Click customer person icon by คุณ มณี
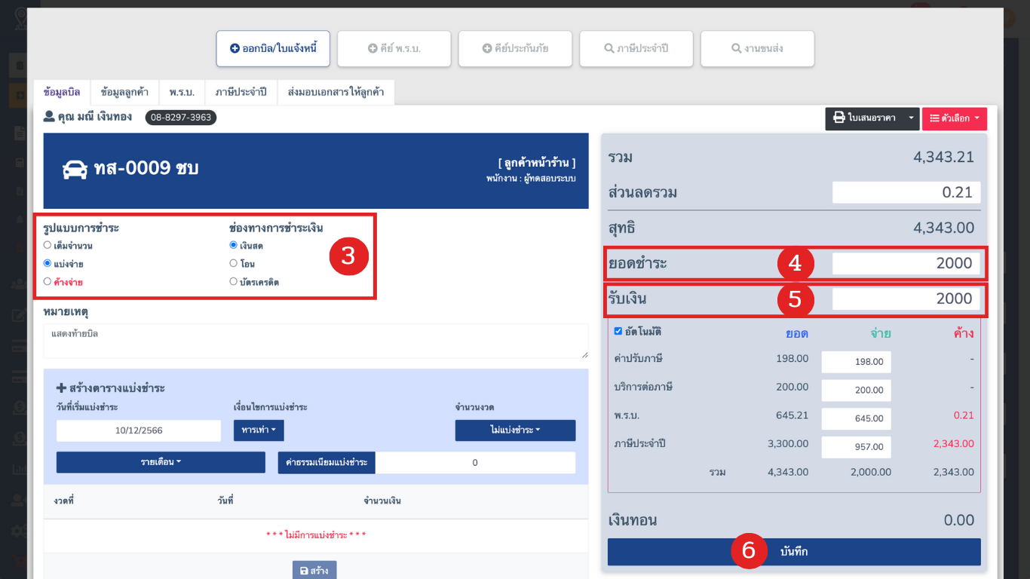 [49, 117]
